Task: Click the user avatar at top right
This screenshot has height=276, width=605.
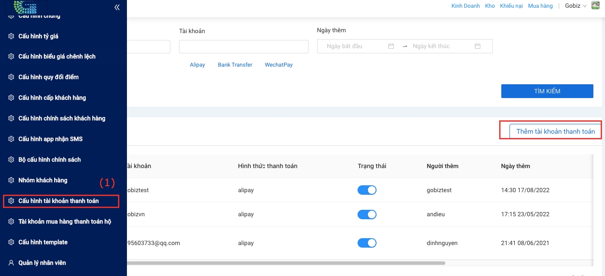Action: click(x=596, y=6)
